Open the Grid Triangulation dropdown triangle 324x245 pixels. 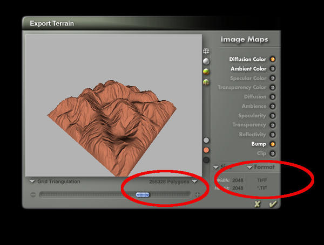click(32, 181)
